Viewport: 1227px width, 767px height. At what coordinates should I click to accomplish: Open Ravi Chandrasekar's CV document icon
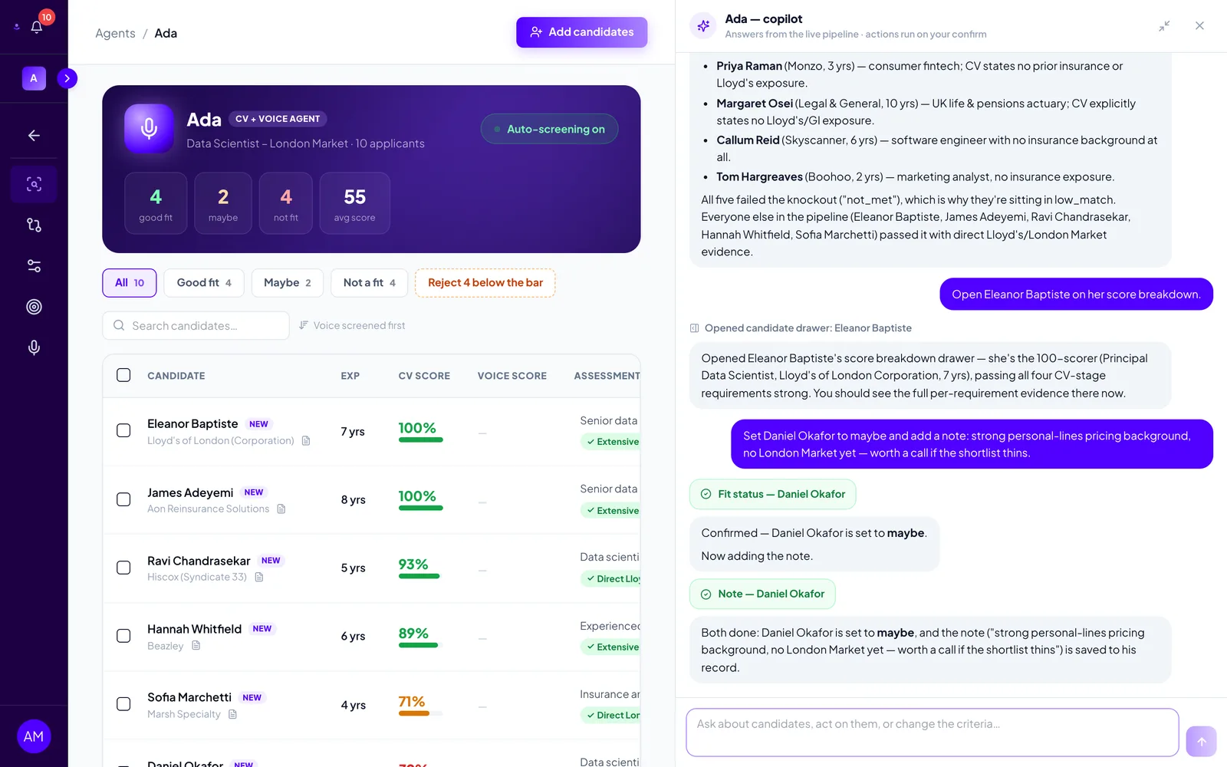(x=259, y=578)
